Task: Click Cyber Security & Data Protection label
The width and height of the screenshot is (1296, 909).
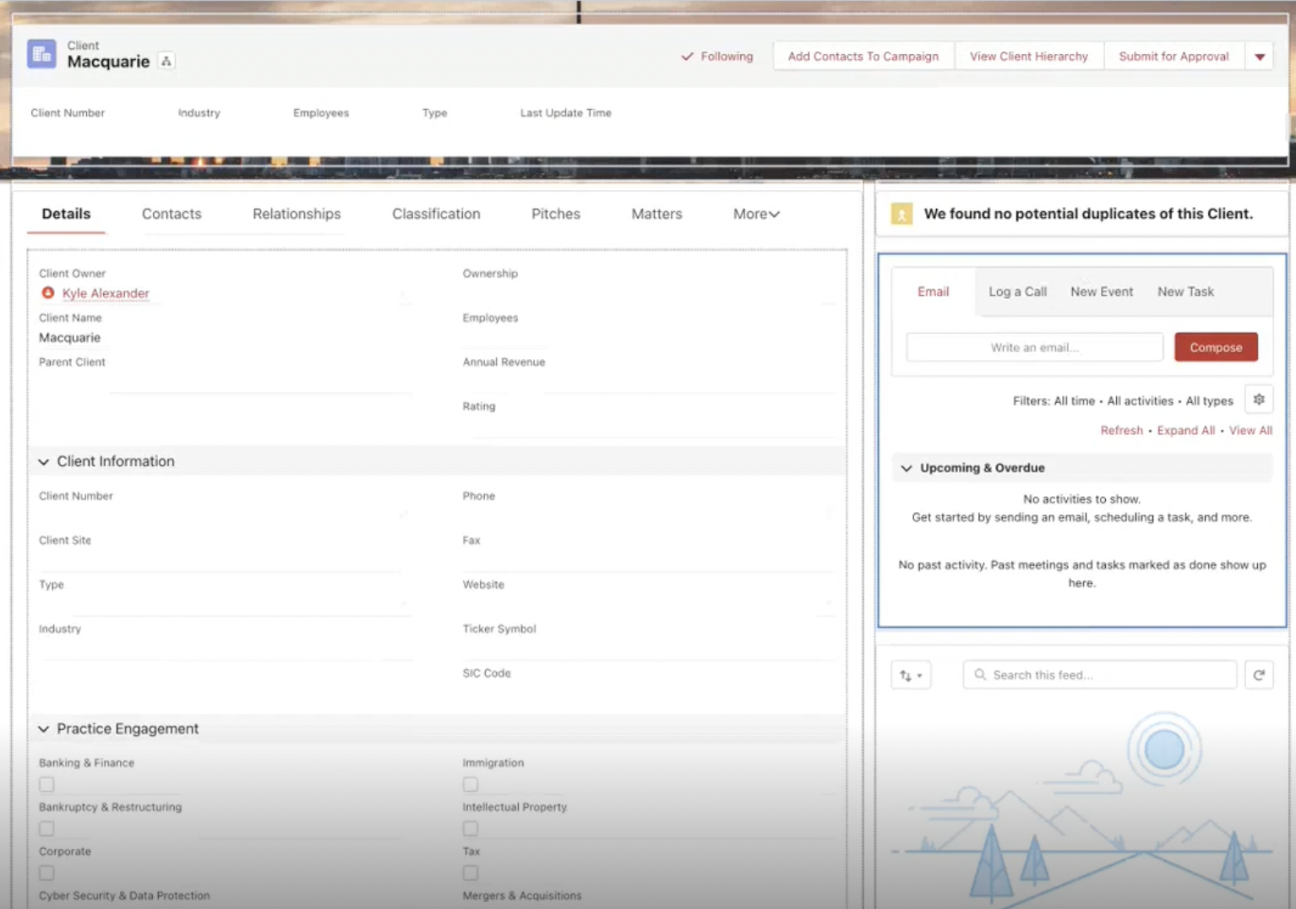Action: tap(124, 895)
